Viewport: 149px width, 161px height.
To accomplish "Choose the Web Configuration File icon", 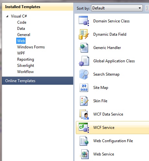I will (x=84, y=141).
